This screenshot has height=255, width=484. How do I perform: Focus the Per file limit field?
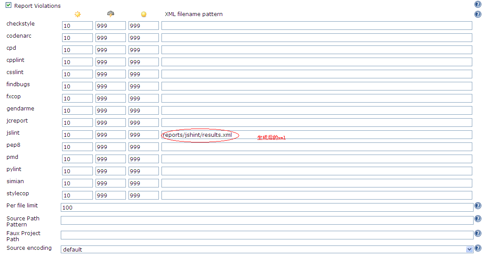[267, 207]
